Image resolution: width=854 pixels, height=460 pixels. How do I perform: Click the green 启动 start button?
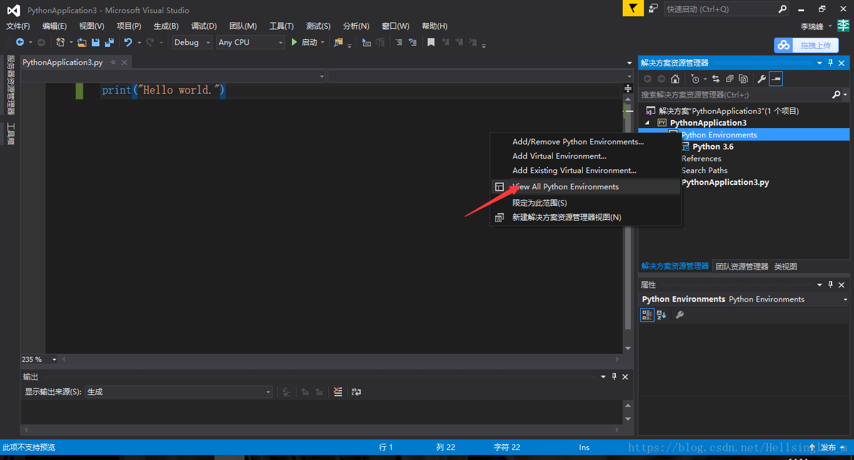(x=304, y=42)
